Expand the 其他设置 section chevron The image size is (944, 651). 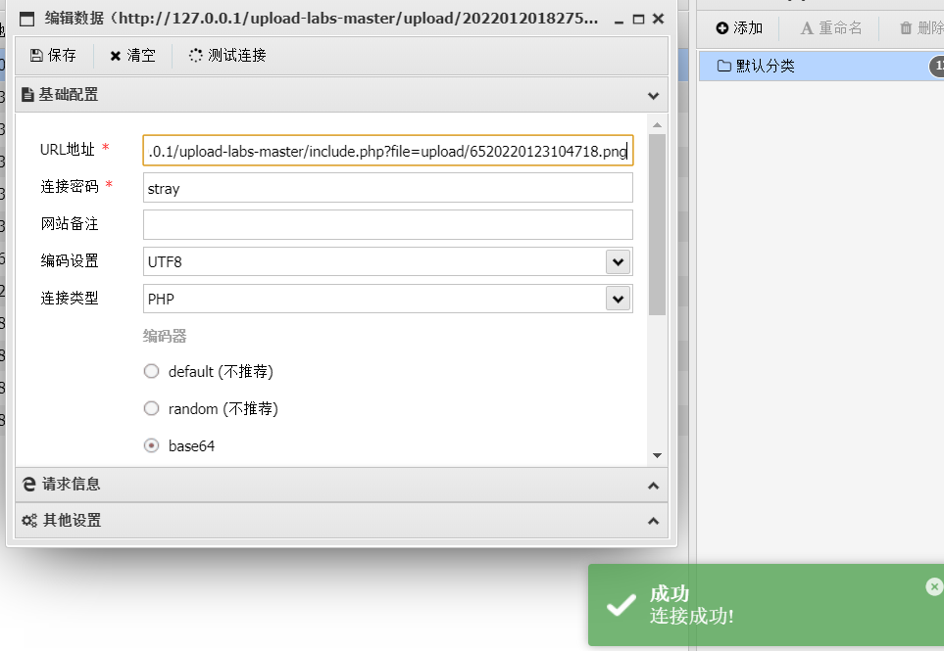click(x=653, y=521)
